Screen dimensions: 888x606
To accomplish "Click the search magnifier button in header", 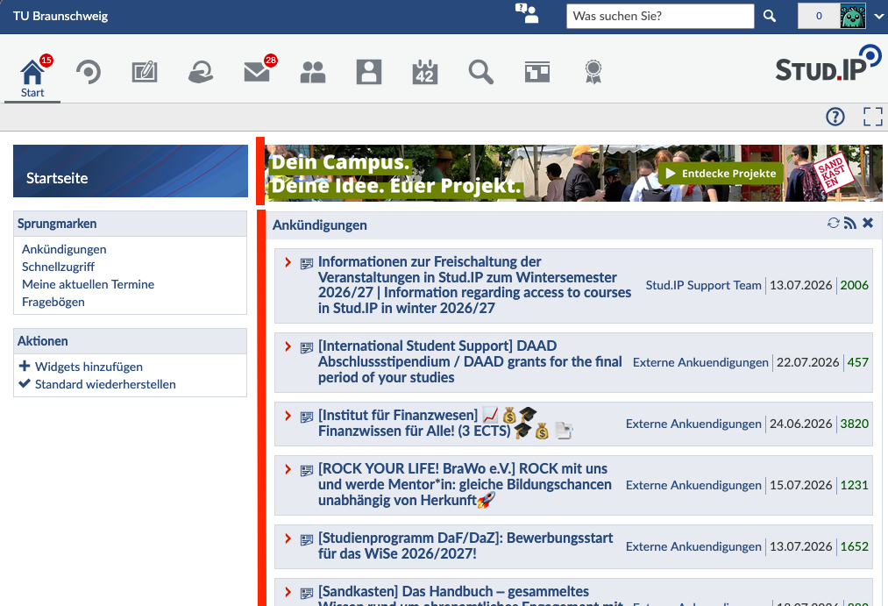I will click(769, 16).
